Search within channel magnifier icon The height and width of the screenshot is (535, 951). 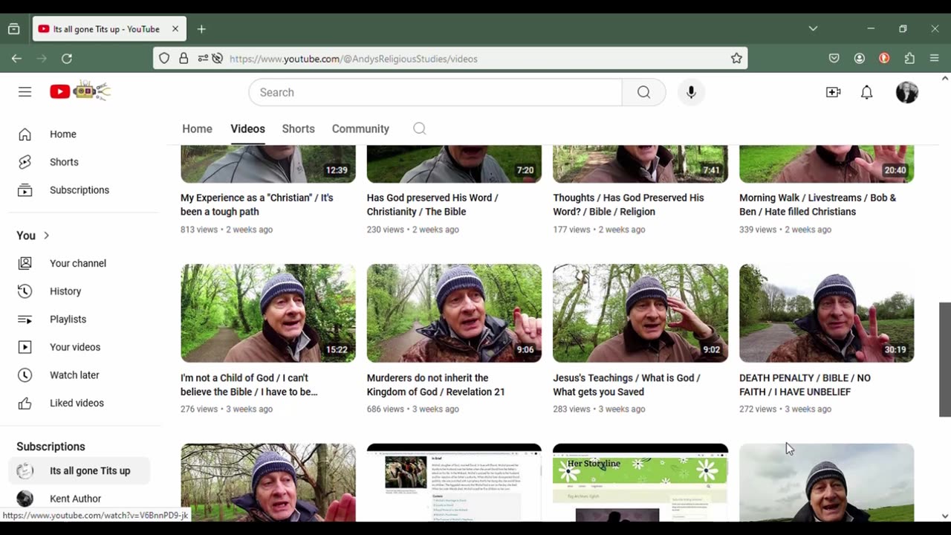coord(419,129)
